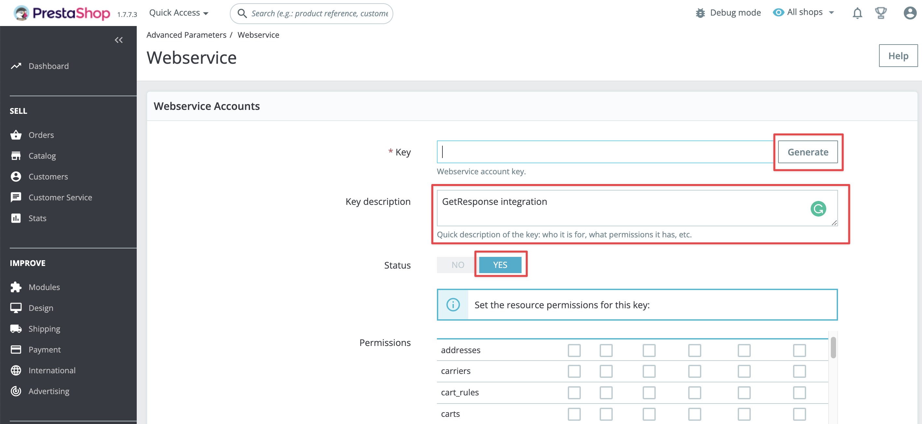Click the Grammarly icon in description field
Image resolution: width=922 pixels, height=424 pixels.
click(818, 209)
